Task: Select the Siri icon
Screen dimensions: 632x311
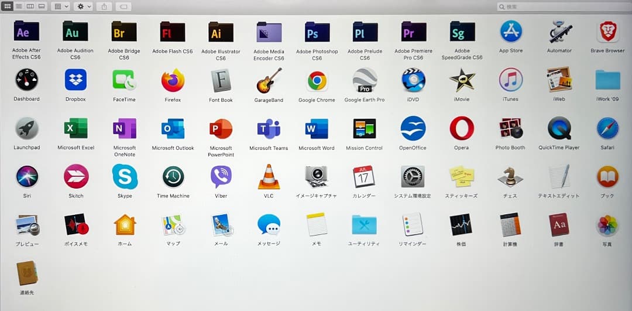Action: click(x=27, y=176)
